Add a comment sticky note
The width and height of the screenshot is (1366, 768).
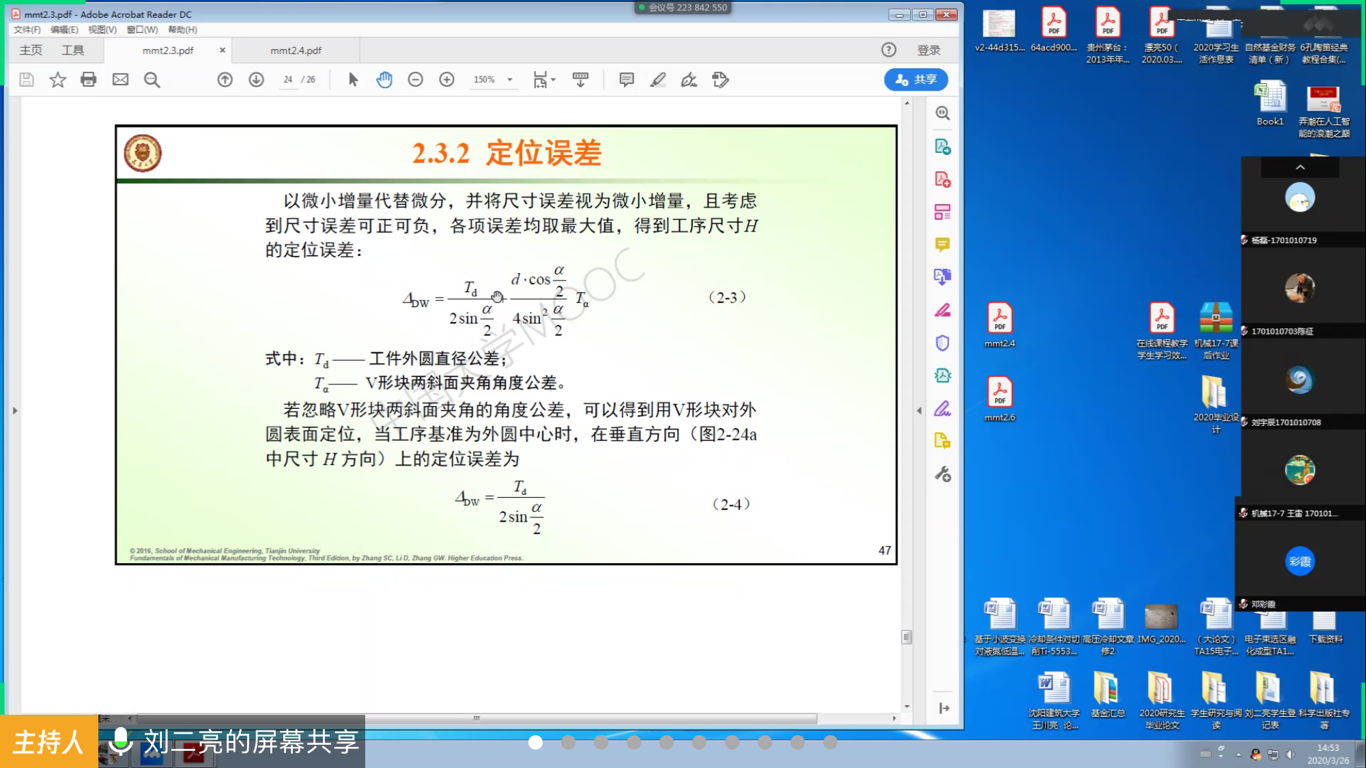click(626, 80)
